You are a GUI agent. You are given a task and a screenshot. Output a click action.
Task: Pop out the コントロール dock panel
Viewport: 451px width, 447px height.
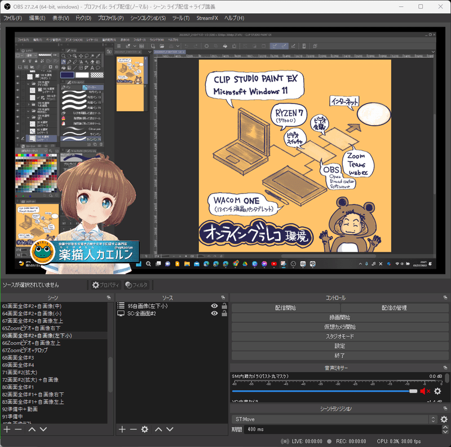click(445, 298)
